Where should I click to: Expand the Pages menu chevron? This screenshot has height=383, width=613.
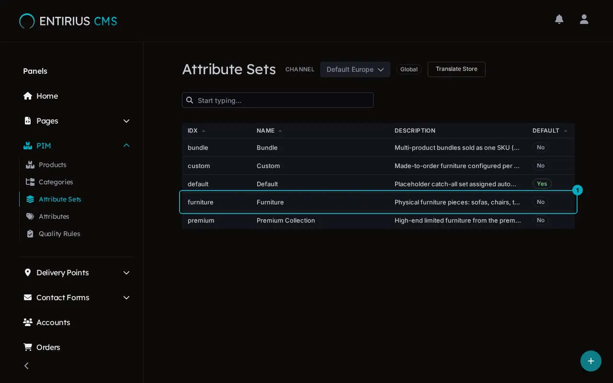[x=126, y=121]
